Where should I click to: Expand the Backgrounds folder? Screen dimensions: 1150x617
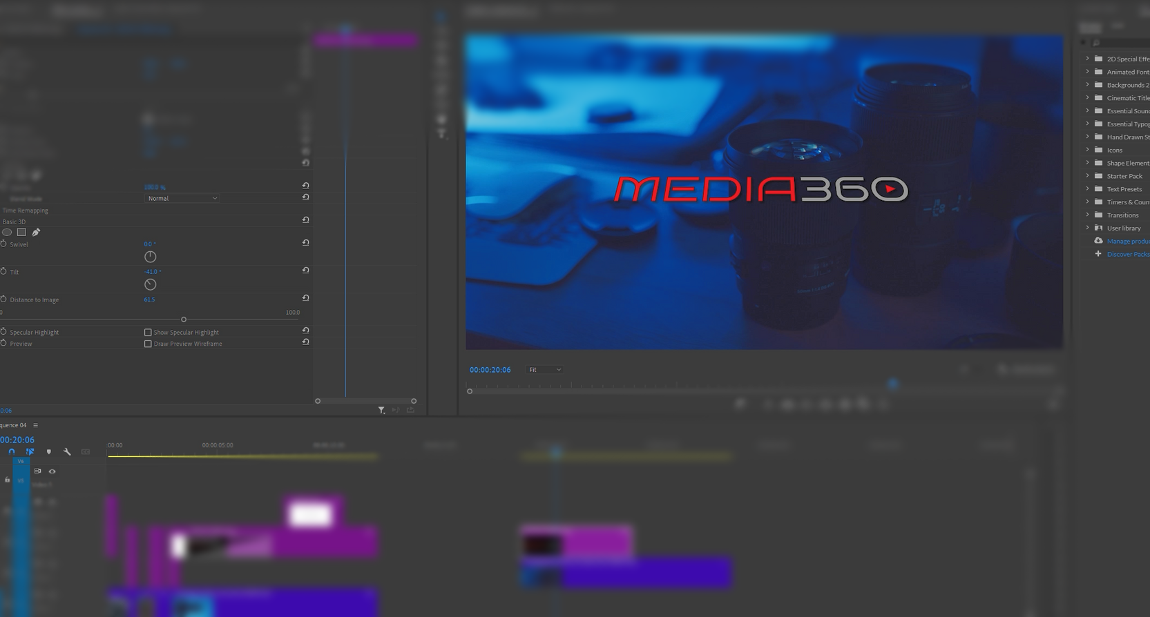pos(1087,85)
